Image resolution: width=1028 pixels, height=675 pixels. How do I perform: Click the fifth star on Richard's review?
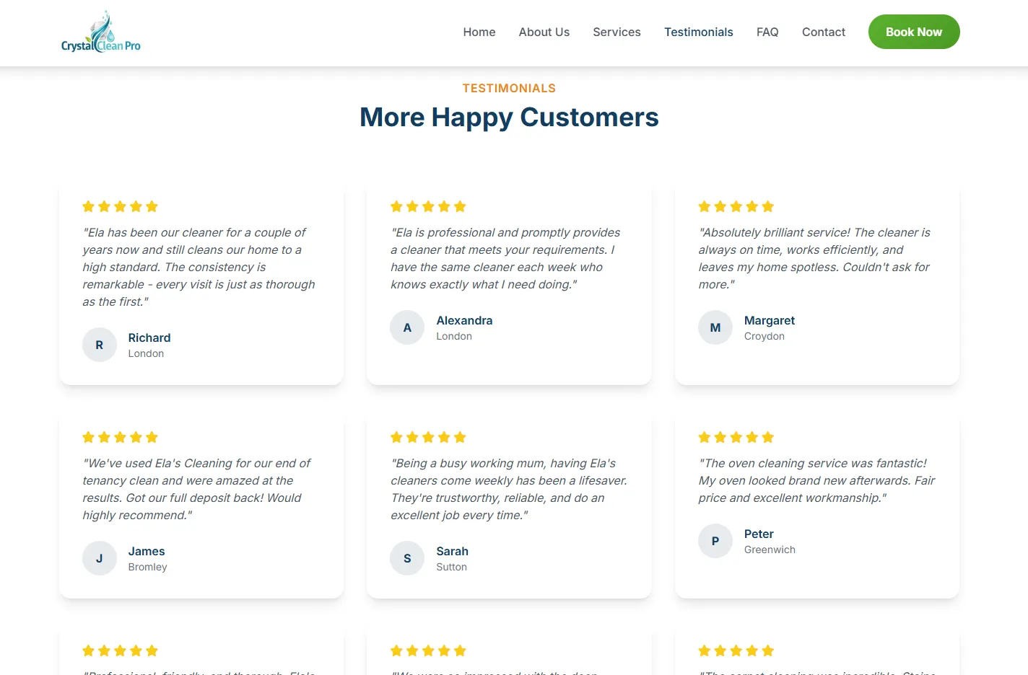(152, 206)
